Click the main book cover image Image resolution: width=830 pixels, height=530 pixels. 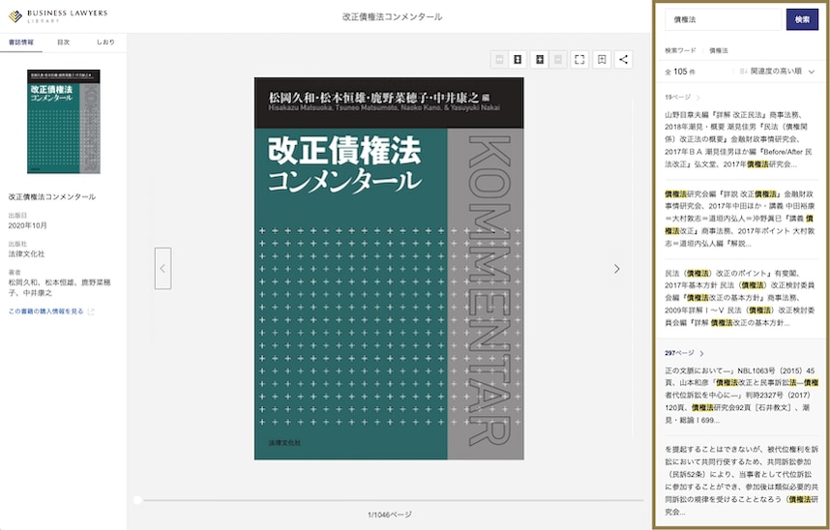click(389, 269)
